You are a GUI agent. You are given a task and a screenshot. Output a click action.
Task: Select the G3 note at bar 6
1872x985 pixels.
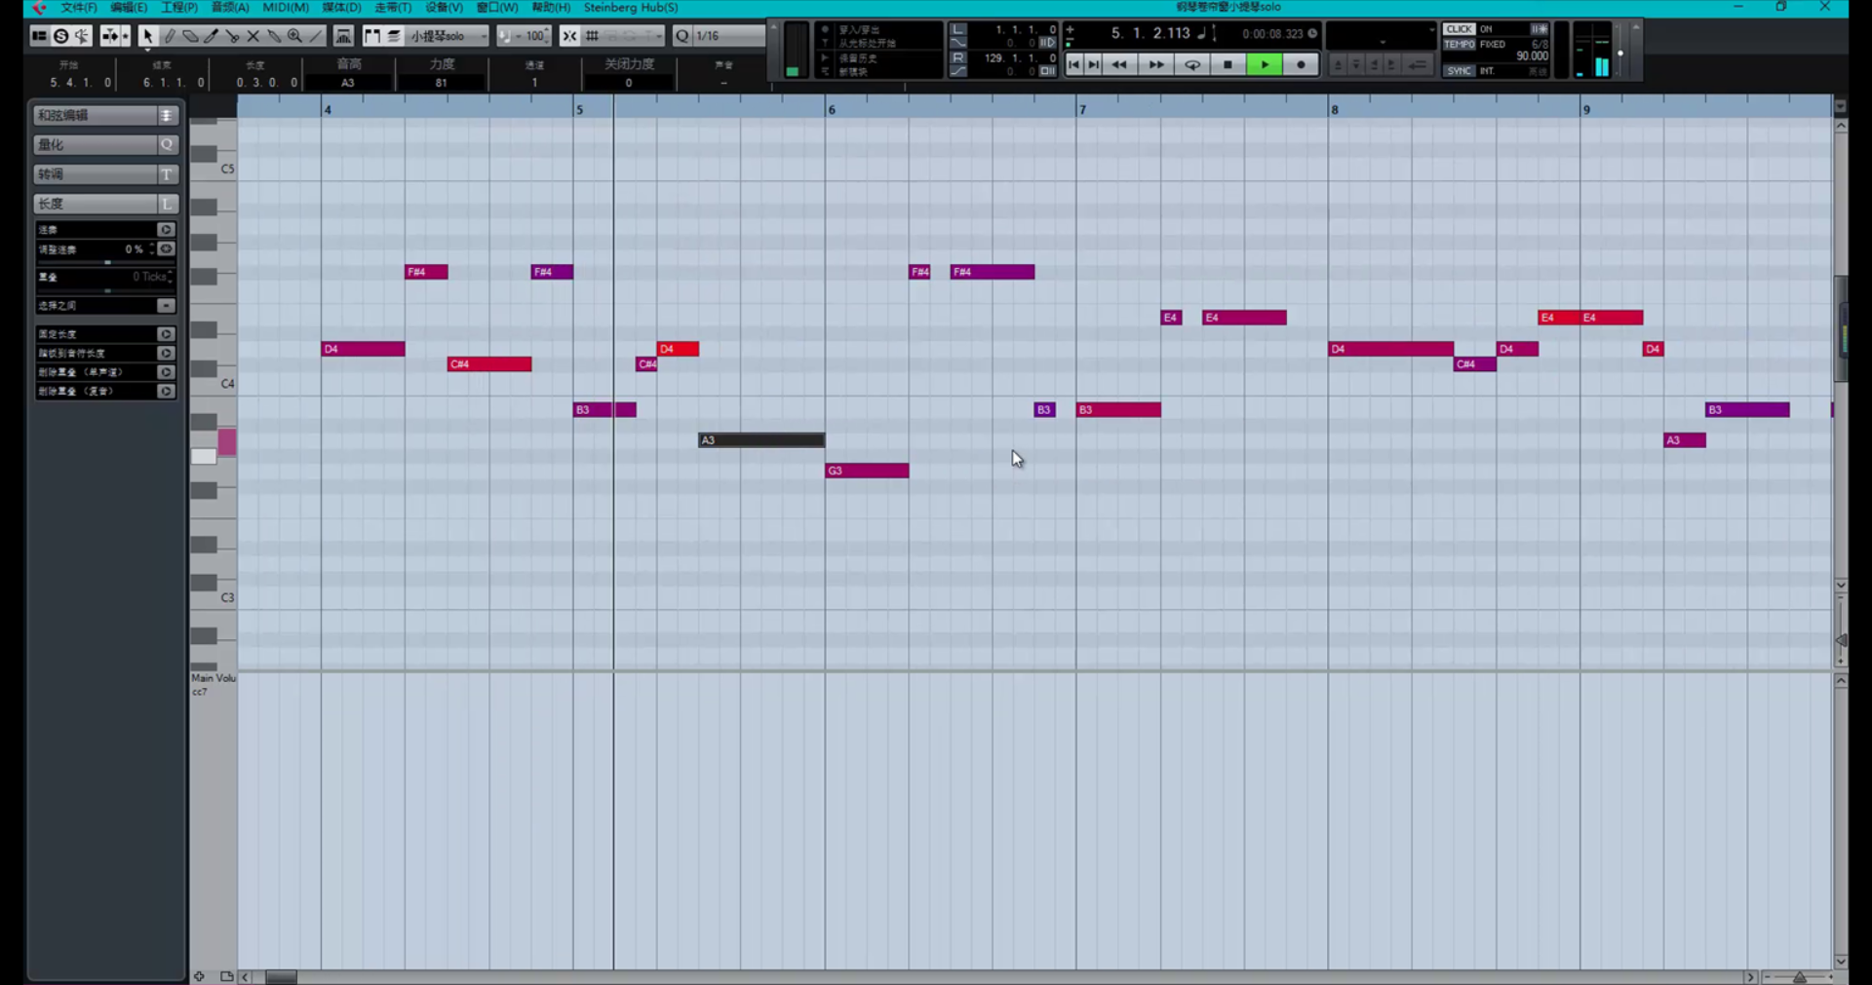coord(867,471)
